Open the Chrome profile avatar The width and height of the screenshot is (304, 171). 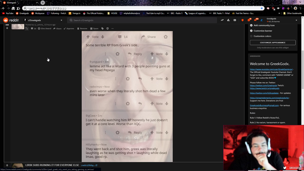click(295, 9)
